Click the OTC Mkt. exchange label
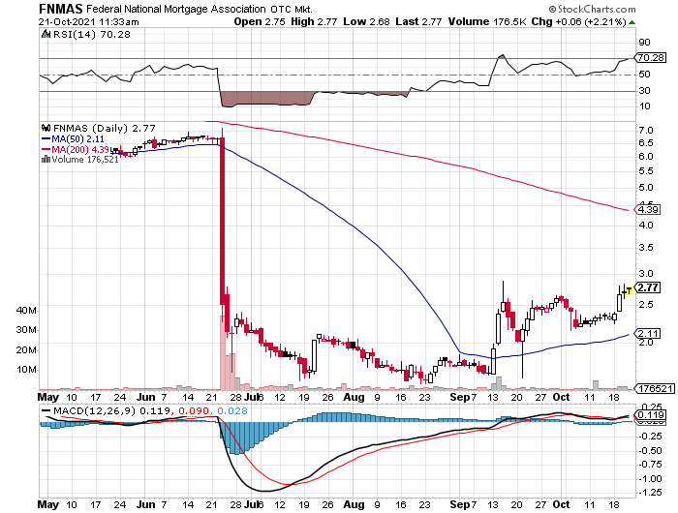 [292, 9]
